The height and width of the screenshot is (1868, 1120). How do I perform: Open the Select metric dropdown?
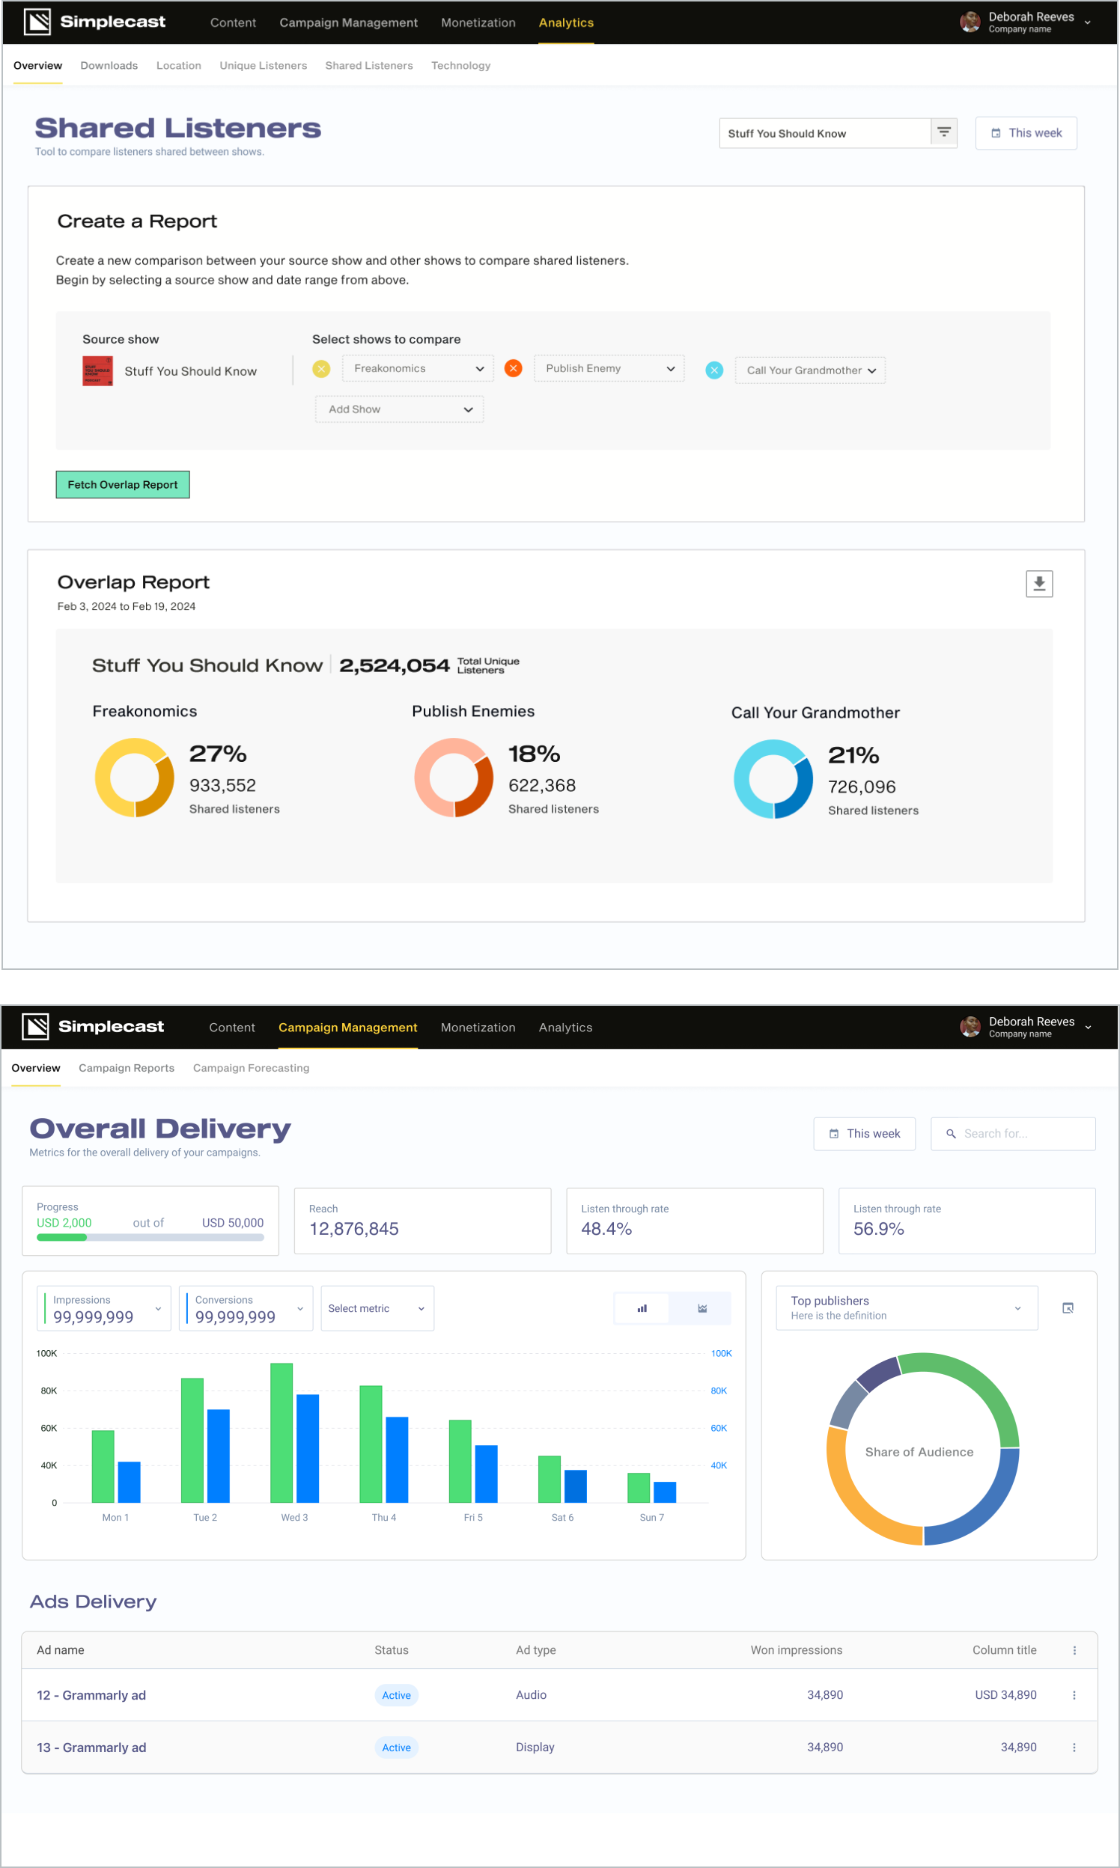click(377, 1308)
